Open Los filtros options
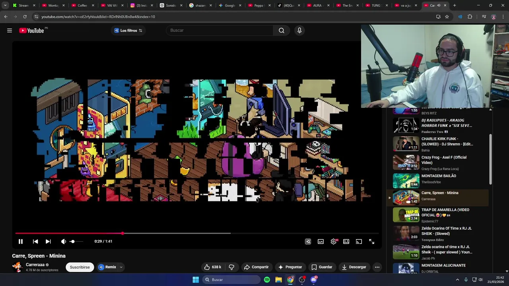This screenshot has height=286, width=509. point(128,31)
